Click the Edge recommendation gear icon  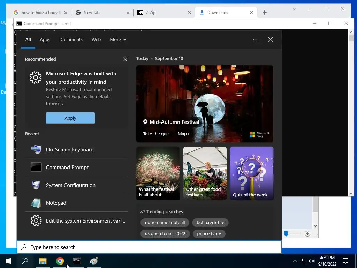tap(36, 77)
